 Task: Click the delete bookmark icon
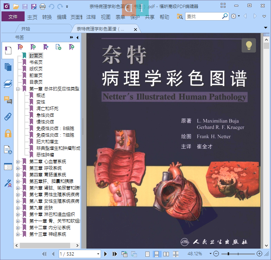(x=21, y=47)
